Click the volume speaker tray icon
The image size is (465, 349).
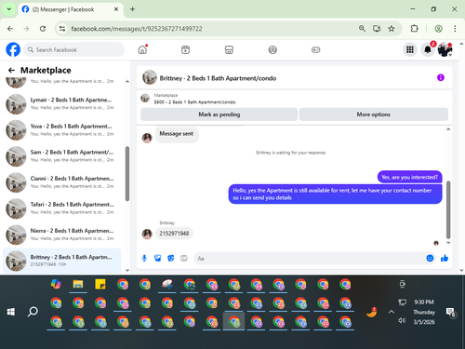point(402,320)
